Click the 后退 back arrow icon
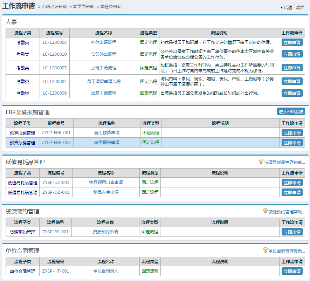This screenshot has width=310, height=281. [282, 7]
